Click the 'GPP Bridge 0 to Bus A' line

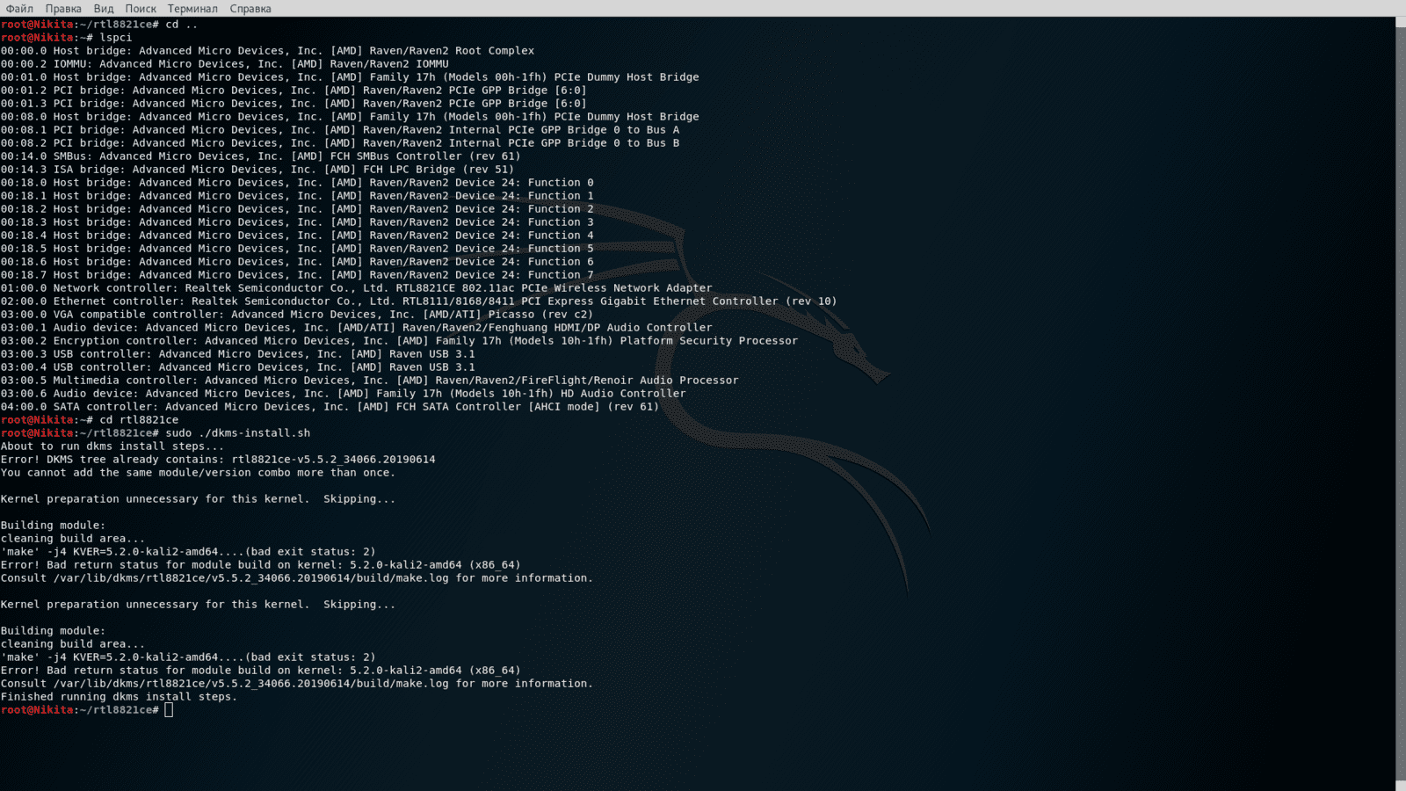[x=340, y=130]
